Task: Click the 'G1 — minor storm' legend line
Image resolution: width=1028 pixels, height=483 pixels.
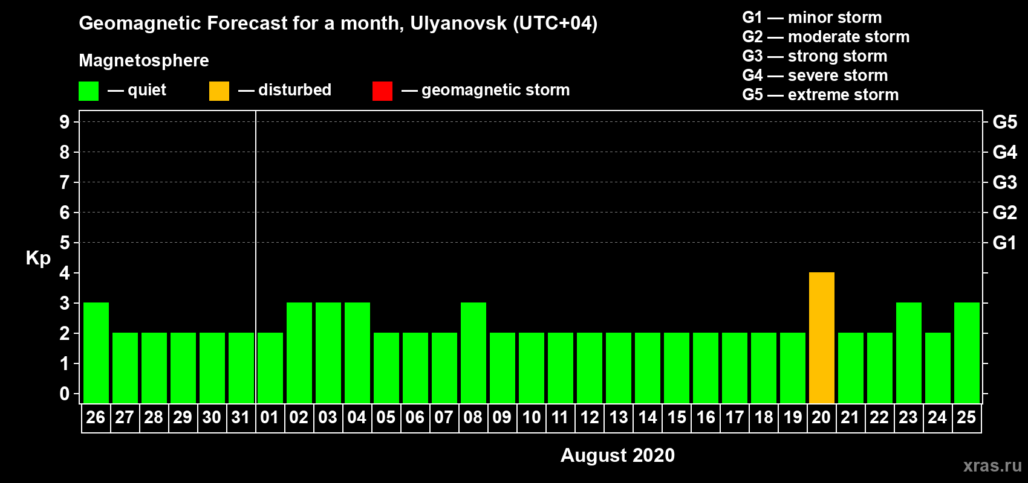Action: tap(812, 18)
